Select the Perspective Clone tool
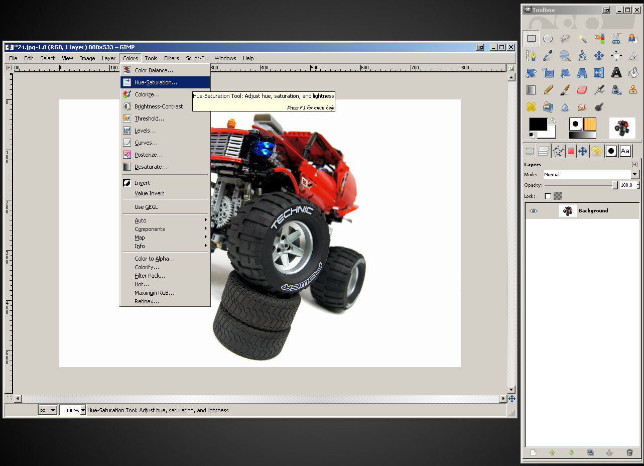644x466 pixels. [548, 106]
